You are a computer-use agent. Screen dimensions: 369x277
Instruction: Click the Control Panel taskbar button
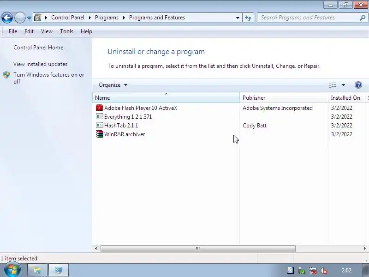click(x=59, y=270)
